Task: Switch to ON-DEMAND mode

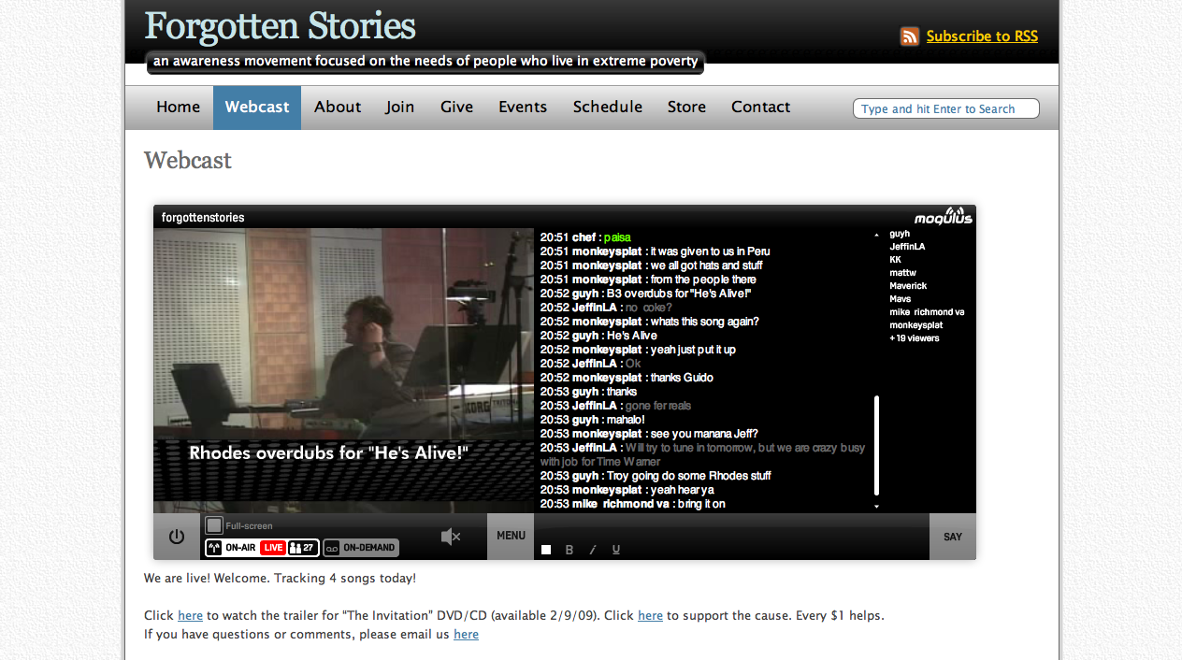Action: tap(361, 548)
